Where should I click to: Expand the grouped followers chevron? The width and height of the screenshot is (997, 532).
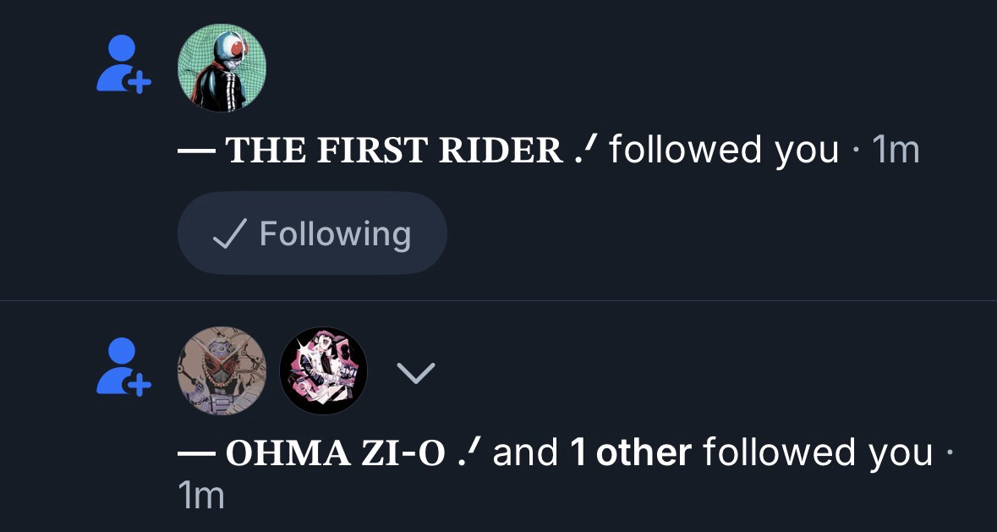click(x=416, y=372)
